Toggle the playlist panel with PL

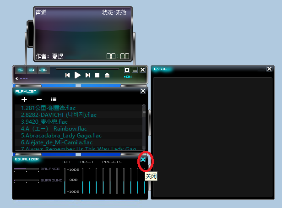point(20,70)
